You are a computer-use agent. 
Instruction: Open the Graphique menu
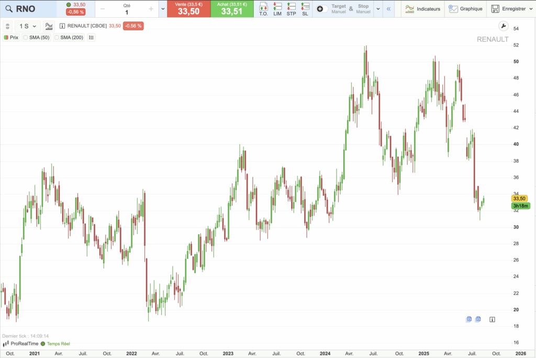pyautogui.click(x=465, y=9)
